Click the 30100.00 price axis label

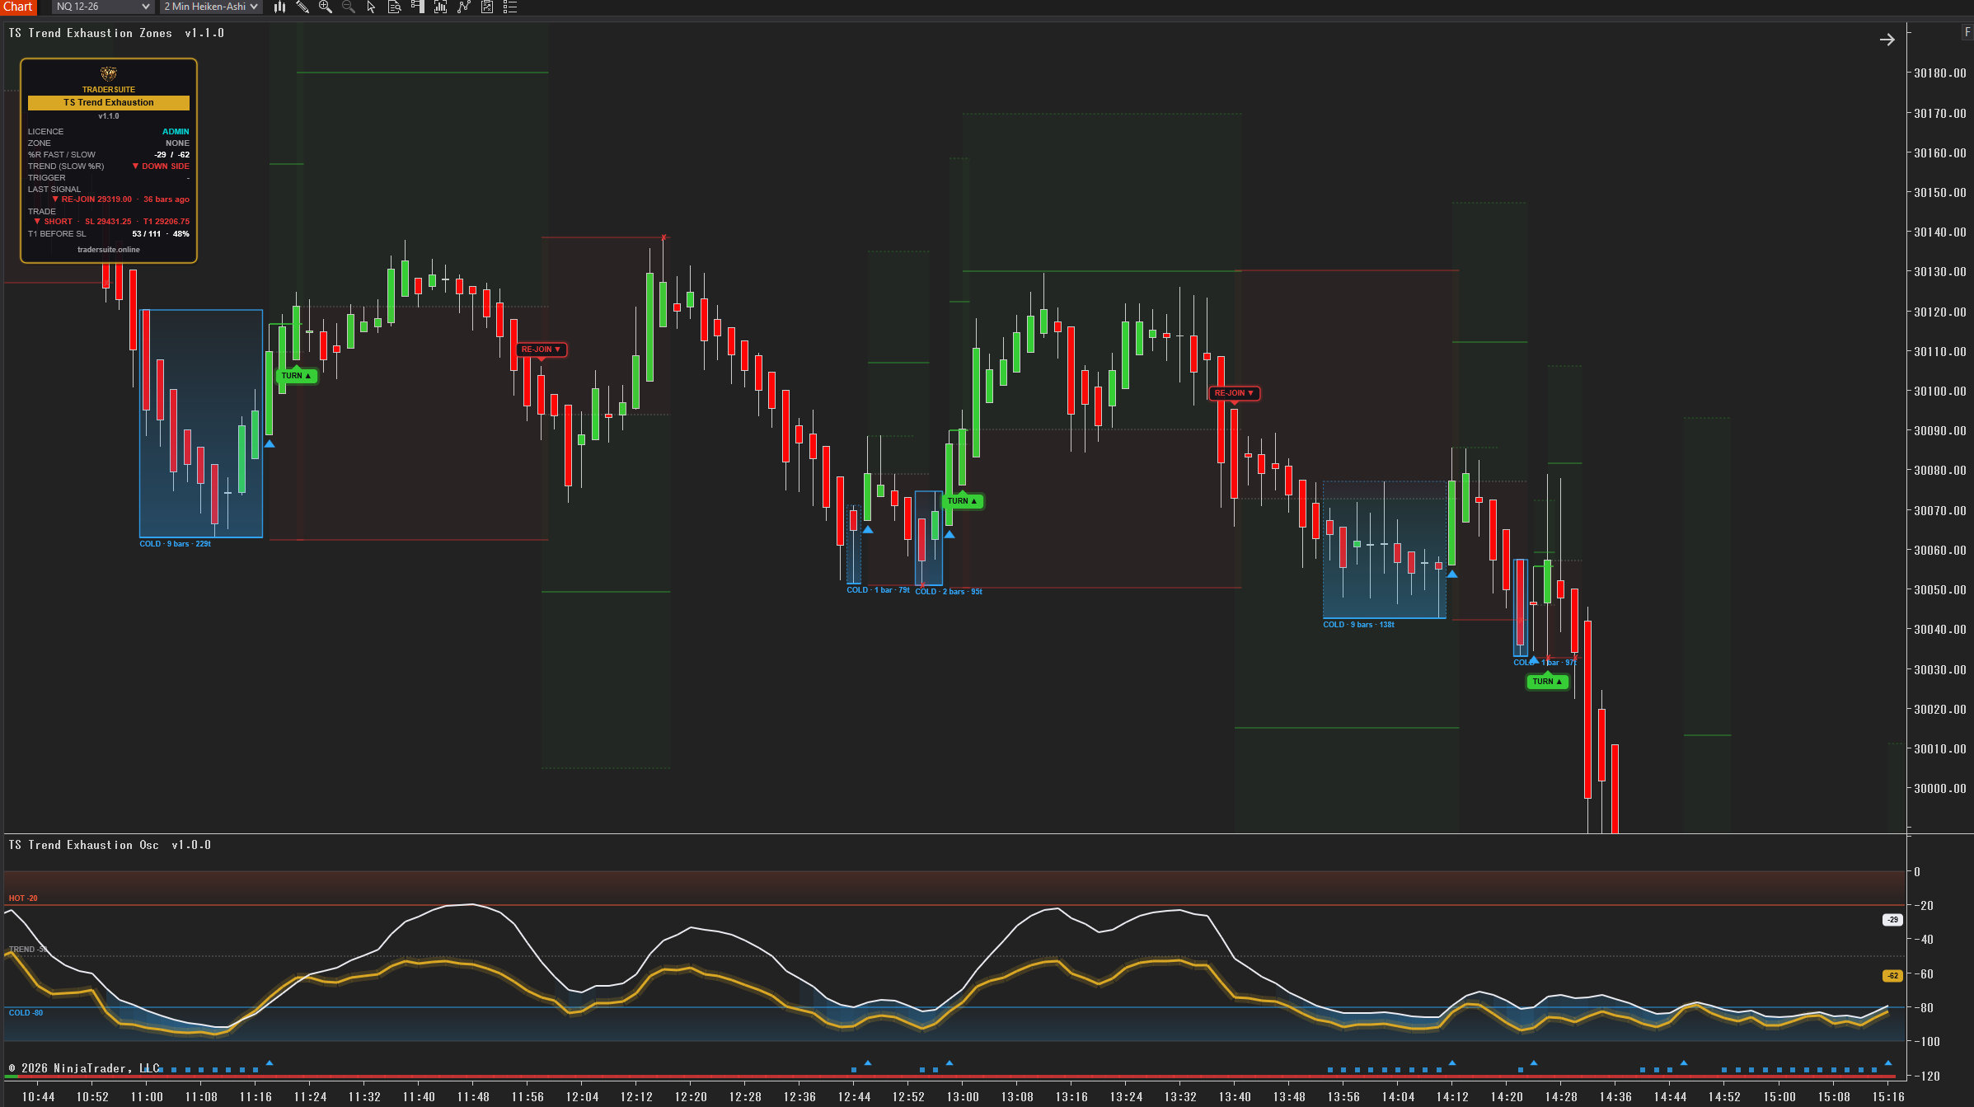[x=1939, y=392]
